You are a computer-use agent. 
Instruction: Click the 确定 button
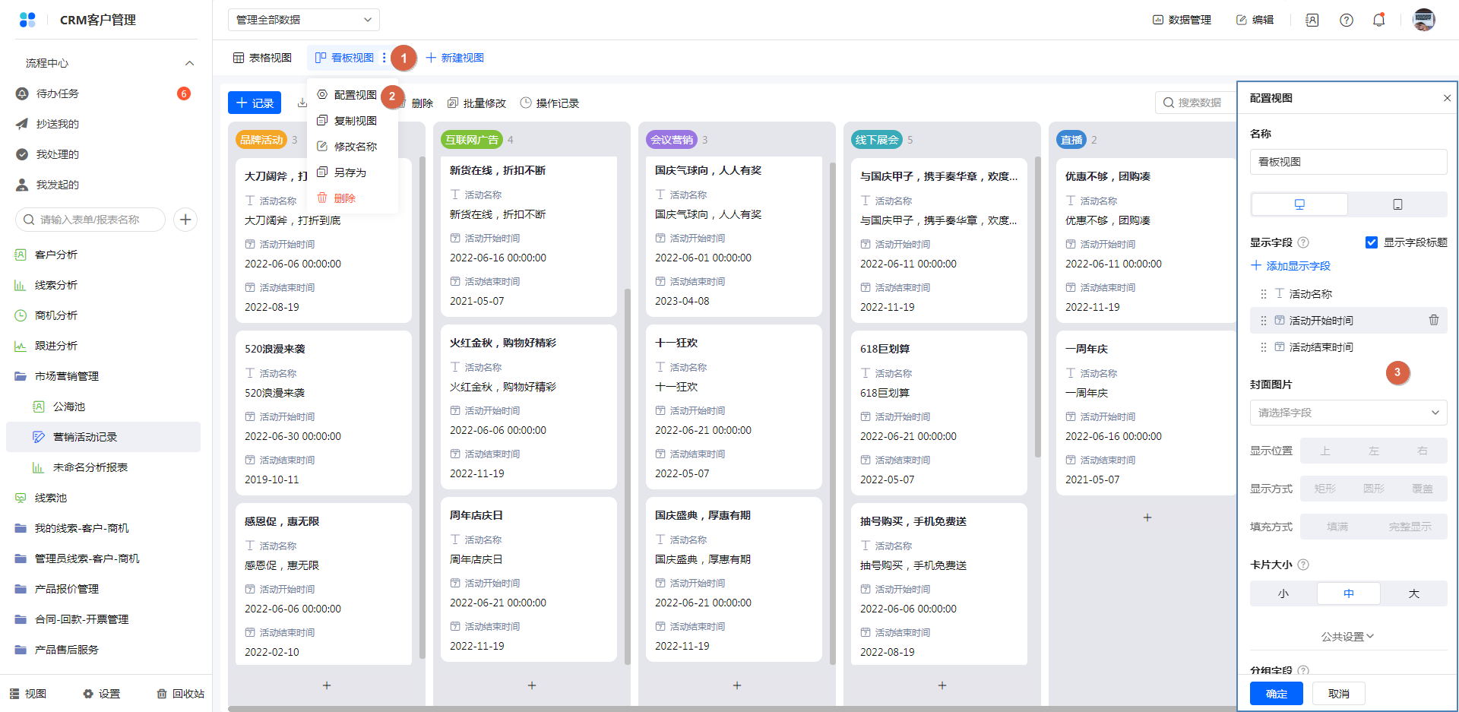click(1276, 693)
